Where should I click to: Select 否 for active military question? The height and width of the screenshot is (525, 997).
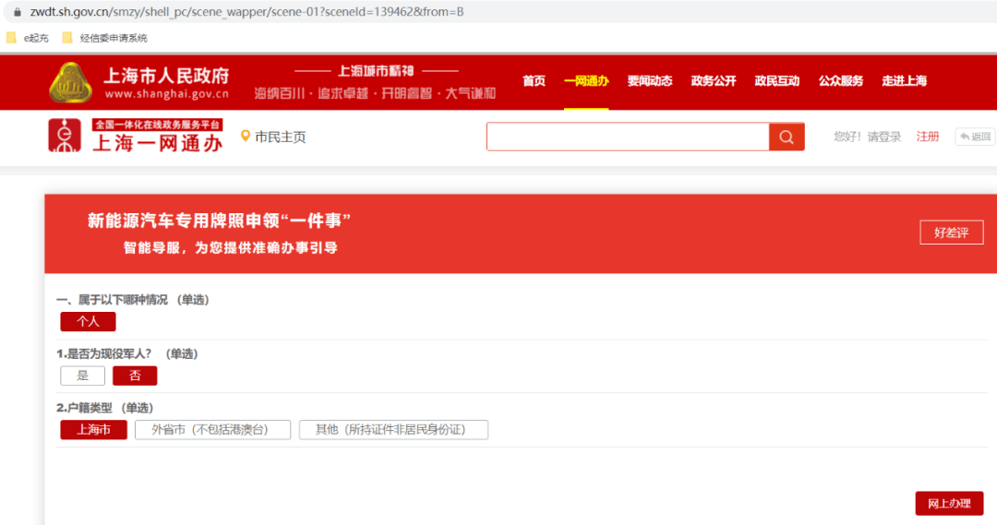(x=135, y=376)
